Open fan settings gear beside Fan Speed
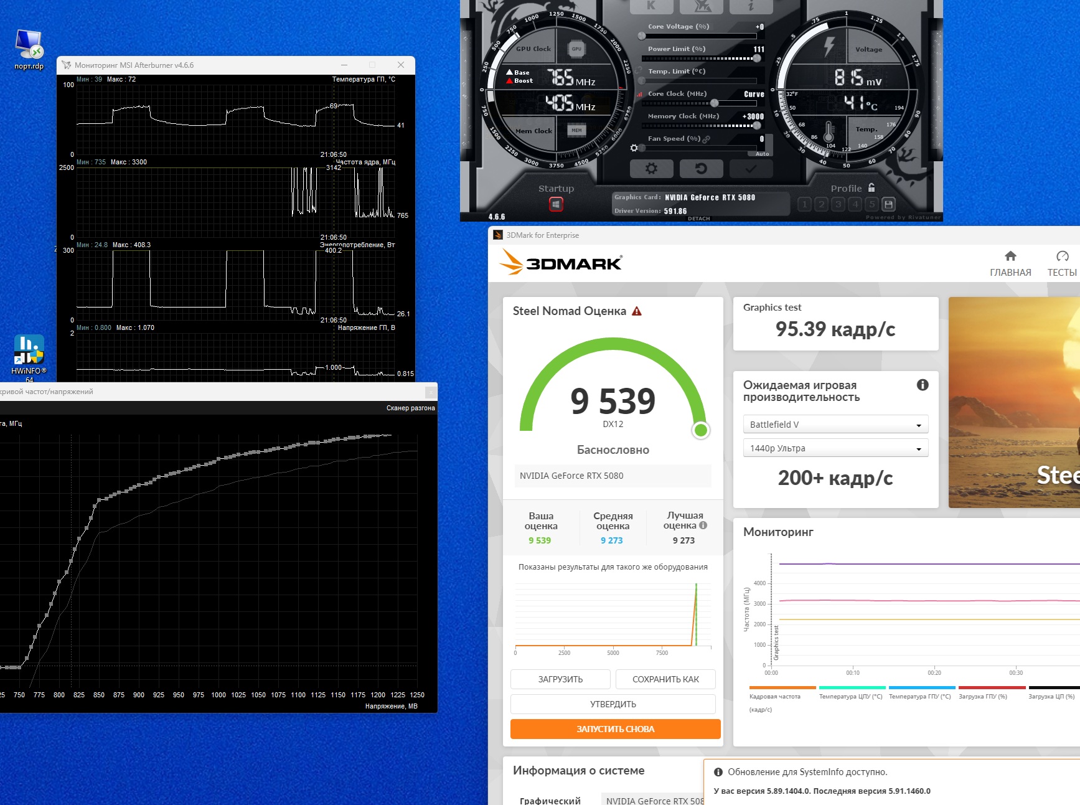Image resolution: width=1080 pixels, height=805 pixels. pos(634,148)
